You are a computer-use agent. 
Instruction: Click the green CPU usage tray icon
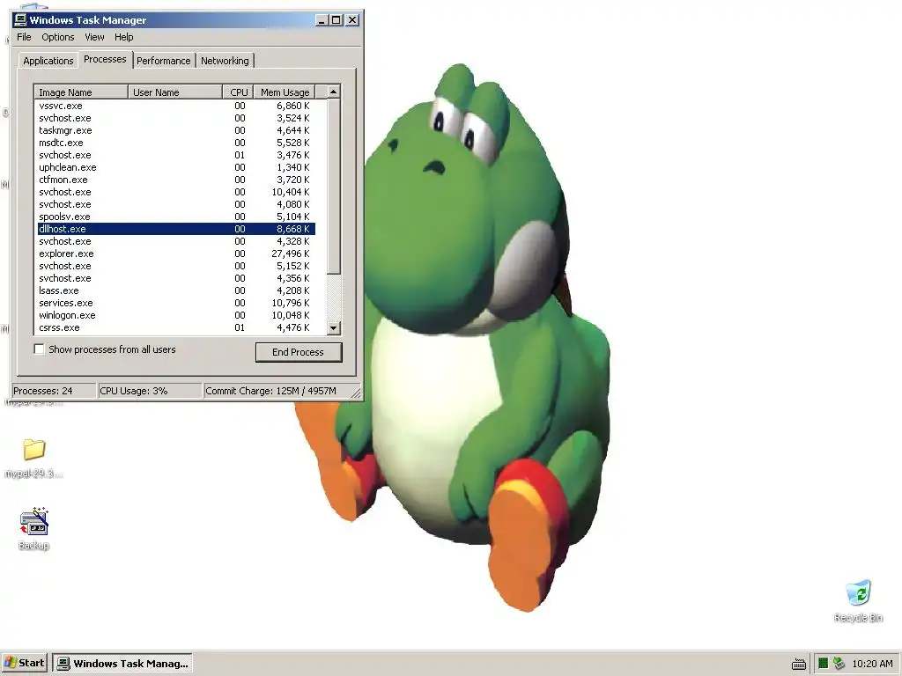tap(824, 664)
